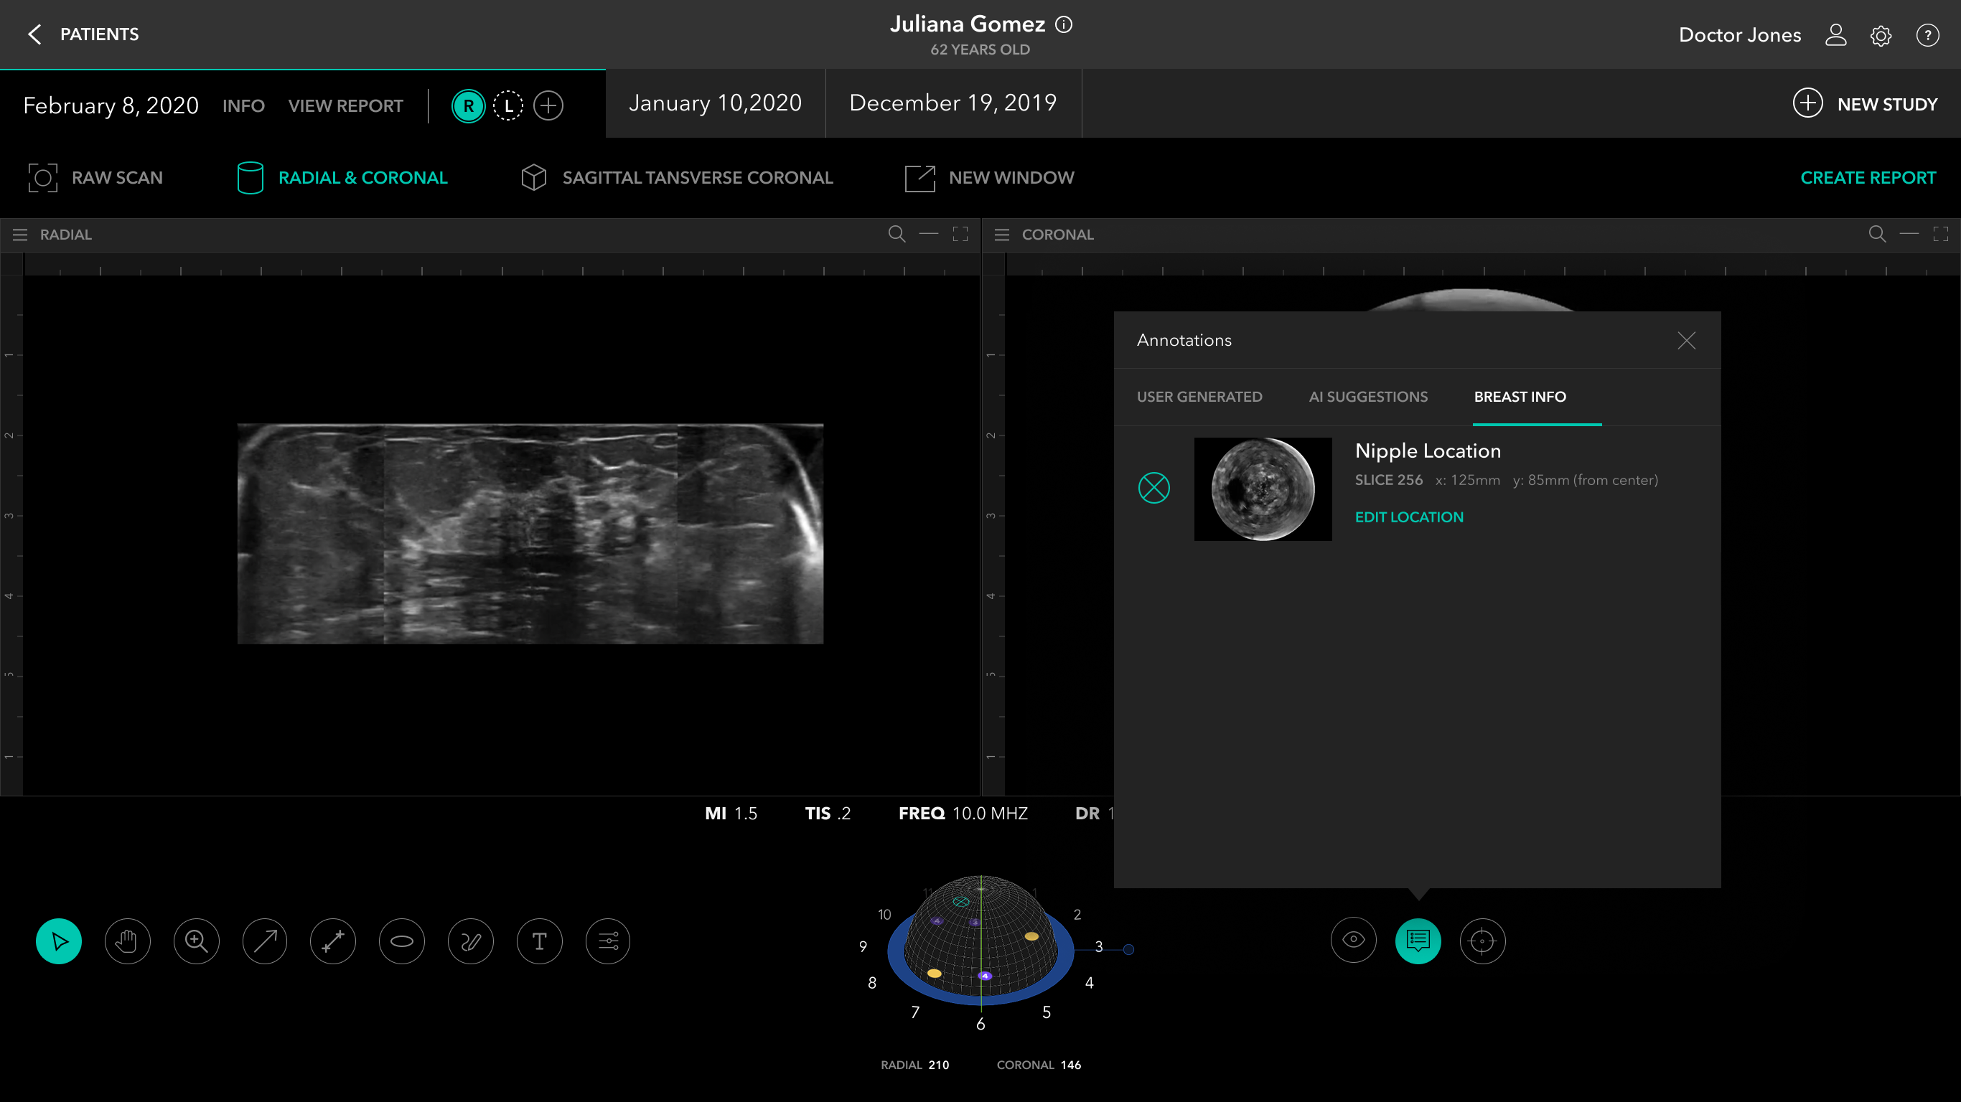Open the CORONAL panel hamburger menu
Viewport: 1961px width, 1102px height.
point(1002,235)
